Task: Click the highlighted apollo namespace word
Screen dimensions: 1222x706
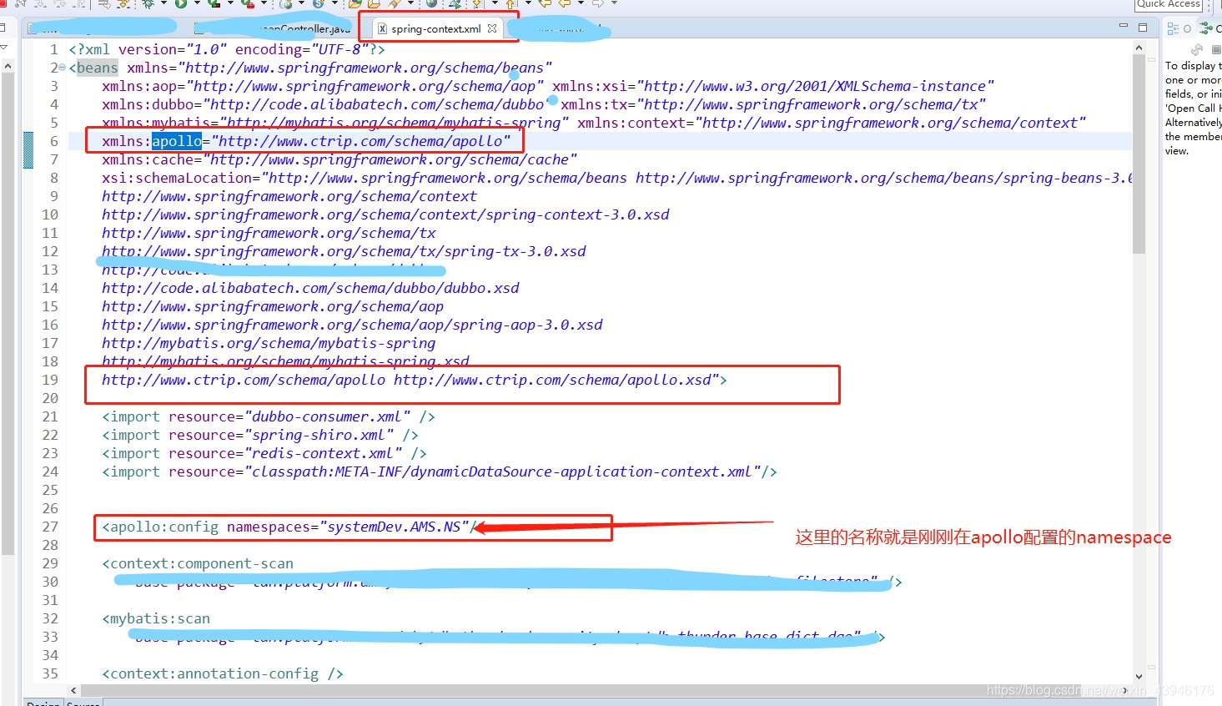Action: [x=177, y=141]
